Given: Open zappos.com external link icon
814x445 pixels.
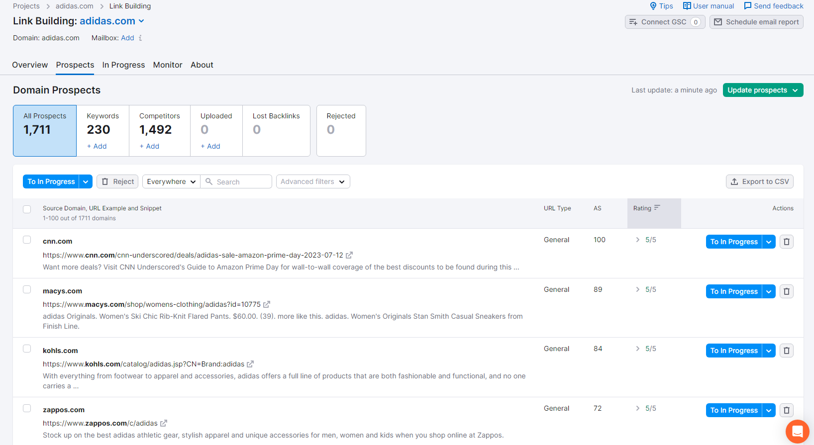Looking at the screenshot, I should click(x=164, y=423).
